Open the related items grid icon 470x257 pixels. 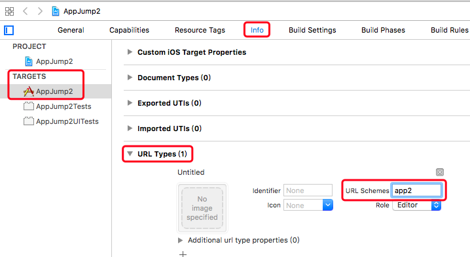(9, 11)
